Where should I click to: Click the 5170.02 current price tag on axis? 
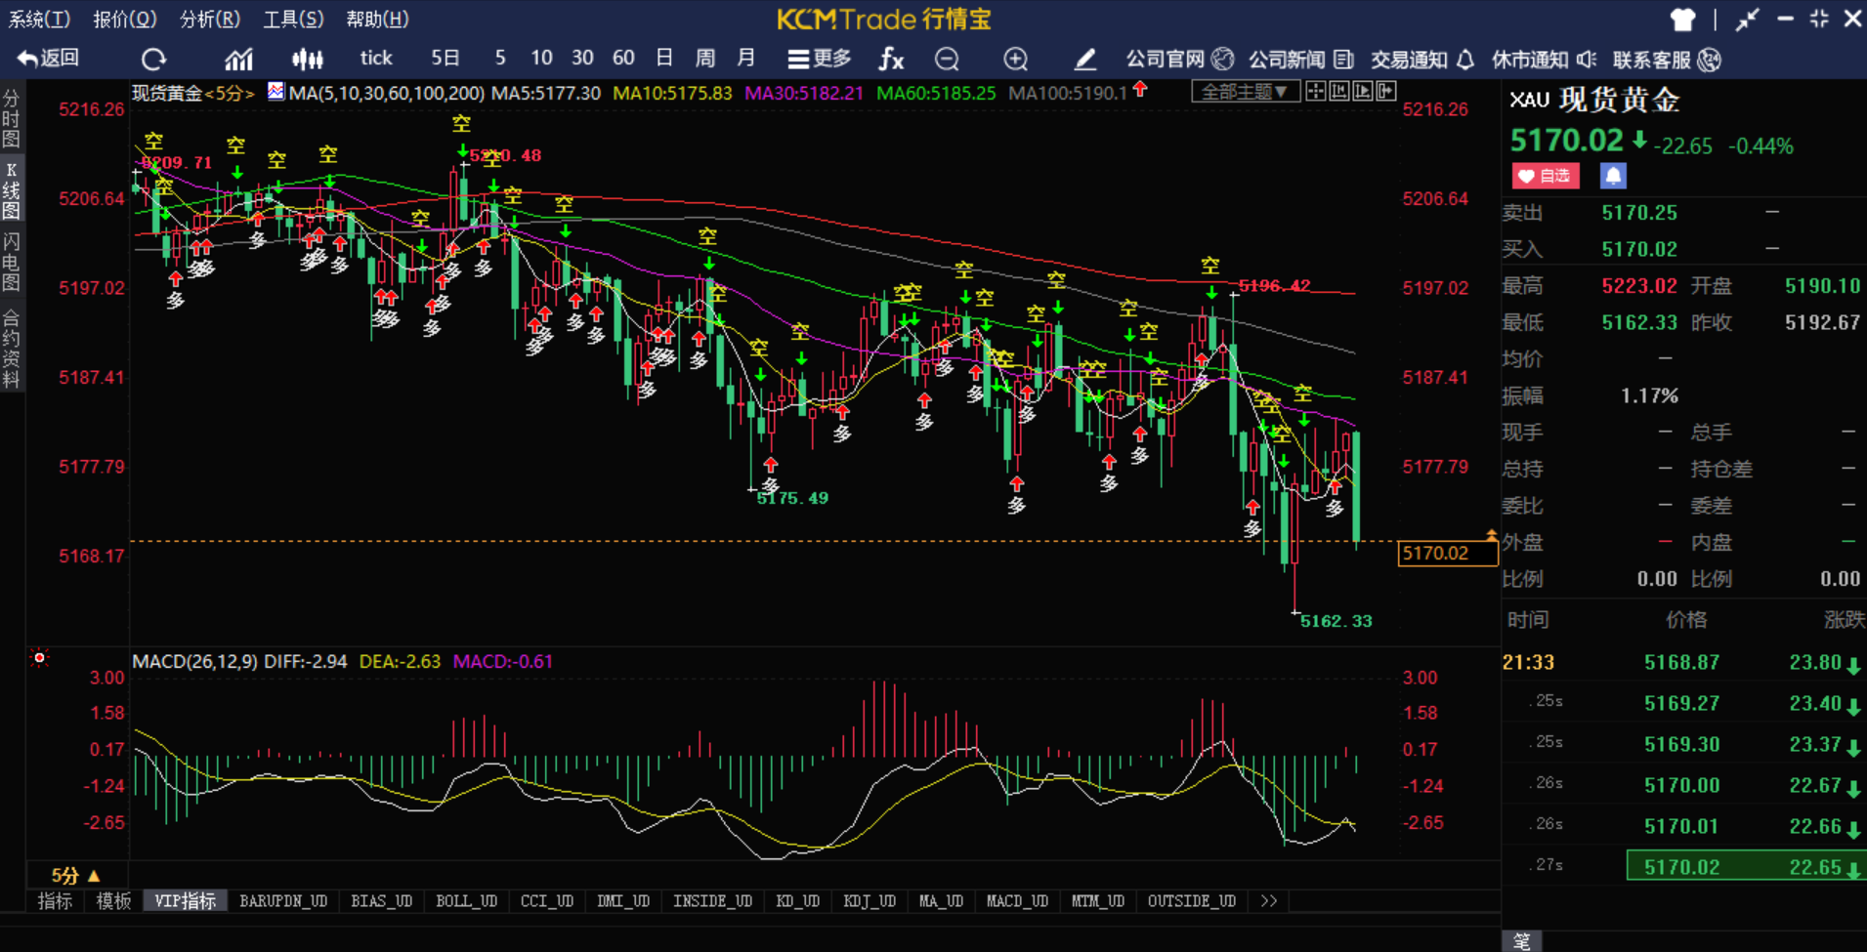click(x=1448, y=554)
